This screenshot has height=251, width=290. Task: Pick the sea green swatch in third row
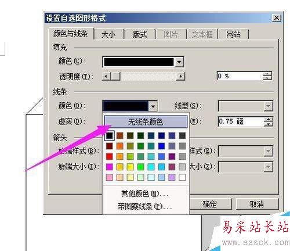tap(140, 156)
